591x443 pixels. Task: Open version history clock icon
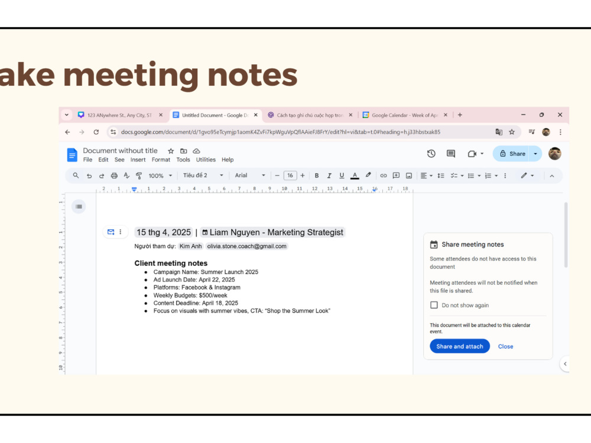point(431,154)
